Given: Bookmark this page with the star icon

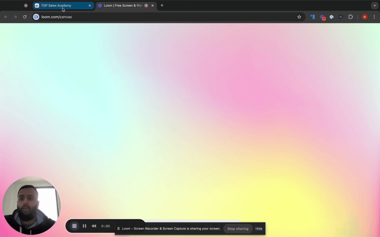Looking at the screenshot, I should coord(299,17).
